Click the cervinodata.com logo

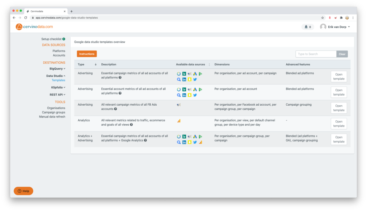34,27
